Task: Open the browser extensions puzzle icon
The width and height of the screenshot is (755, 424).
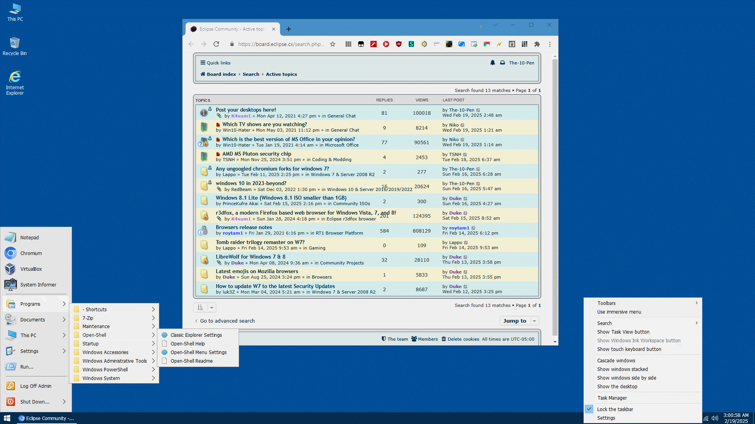Action: tap(537, 44)
